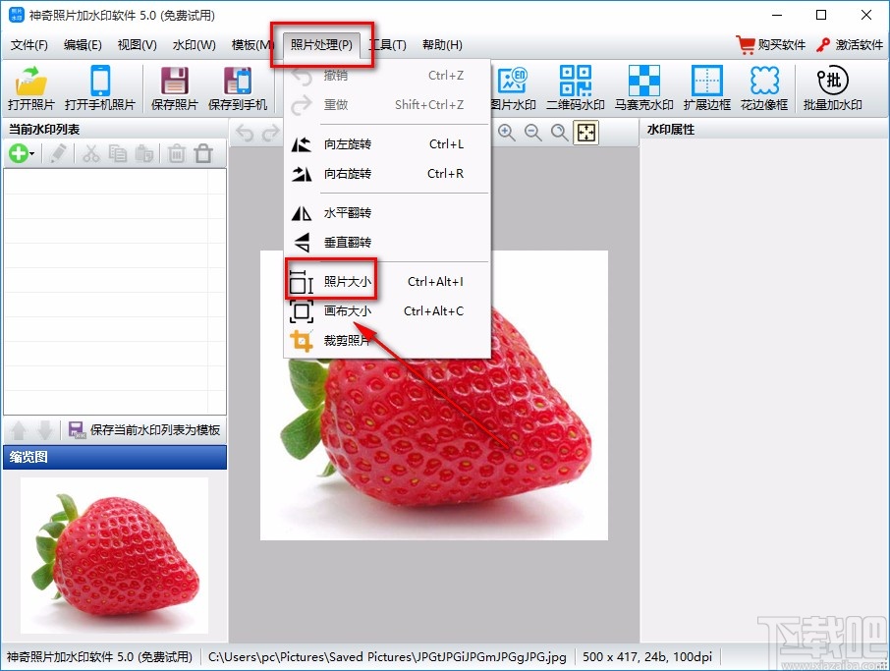The image size is (890, 671).
Task: Zoom in with the plus magnifier
Action: coord(506,133)
